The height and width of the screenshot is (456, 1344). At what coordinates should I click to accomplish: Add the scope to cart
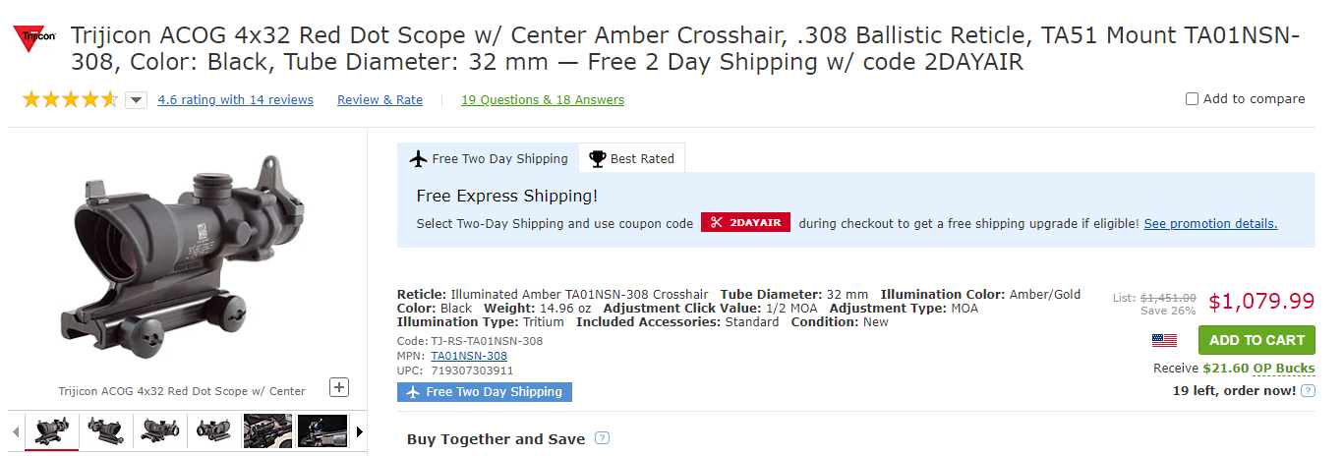click(x=1256, y=340)
